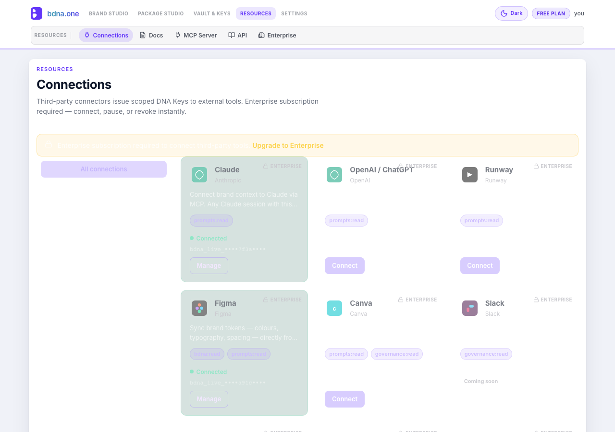Open the Brand Studio menu
The image size is (615, 432).
click(109, 13)
